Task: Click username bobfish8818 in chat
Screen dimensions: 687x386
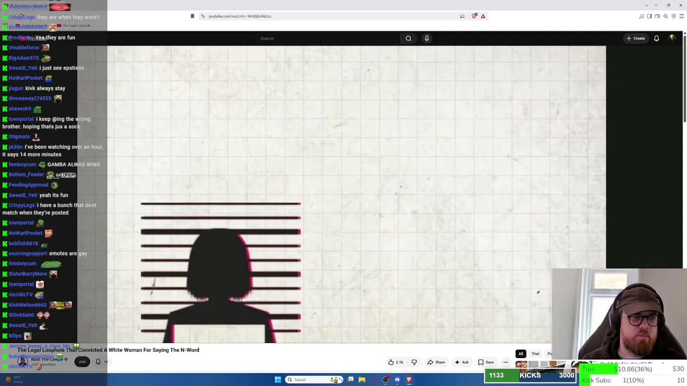Action: tap(24, 243)
